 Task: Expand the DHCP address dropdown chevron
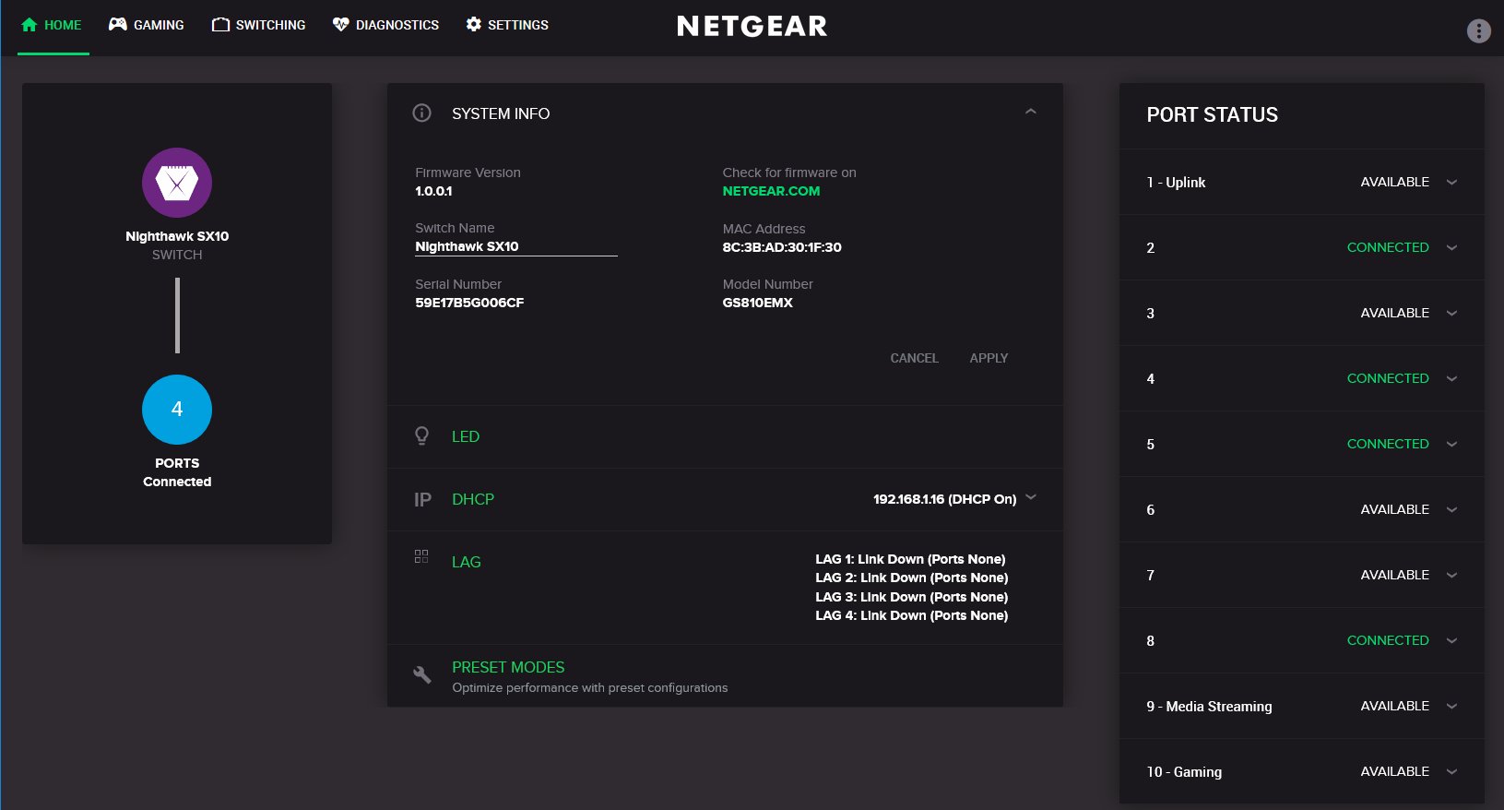tap(1031, 497)
